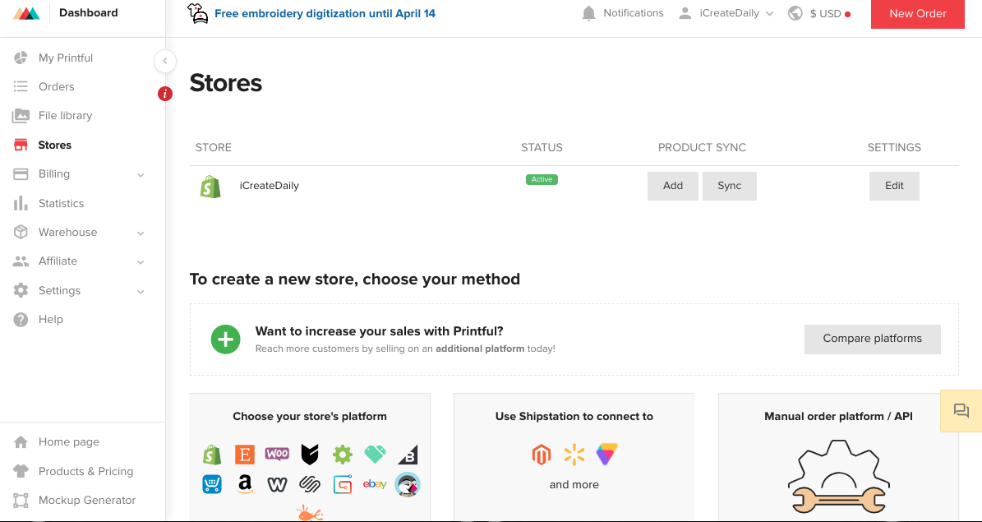Screen dimensions: 982x522
Task: Go to Orders in the sidebar
Action: click(57, 86)
